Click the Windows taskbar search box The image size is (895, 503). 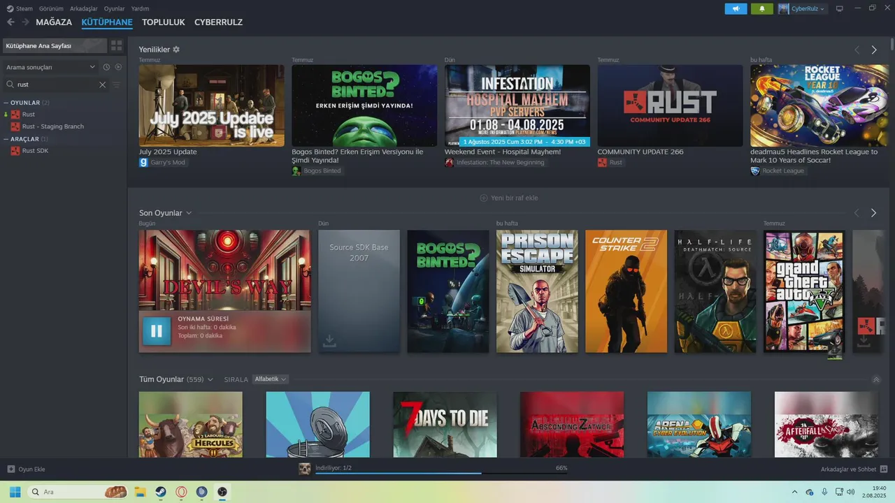(78, 492)
